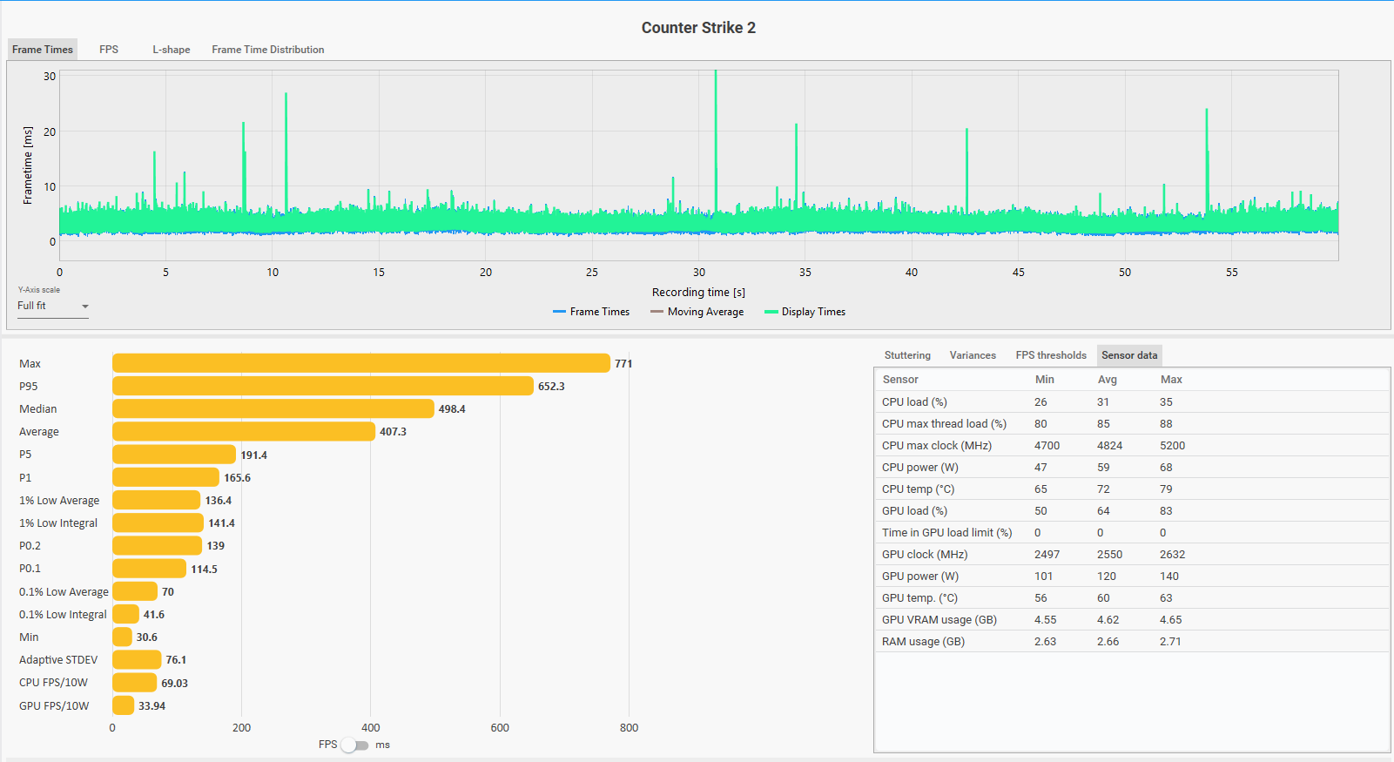
Task: Click the 5200 max CPU clock value
Action: click(x=1172, y=446)
